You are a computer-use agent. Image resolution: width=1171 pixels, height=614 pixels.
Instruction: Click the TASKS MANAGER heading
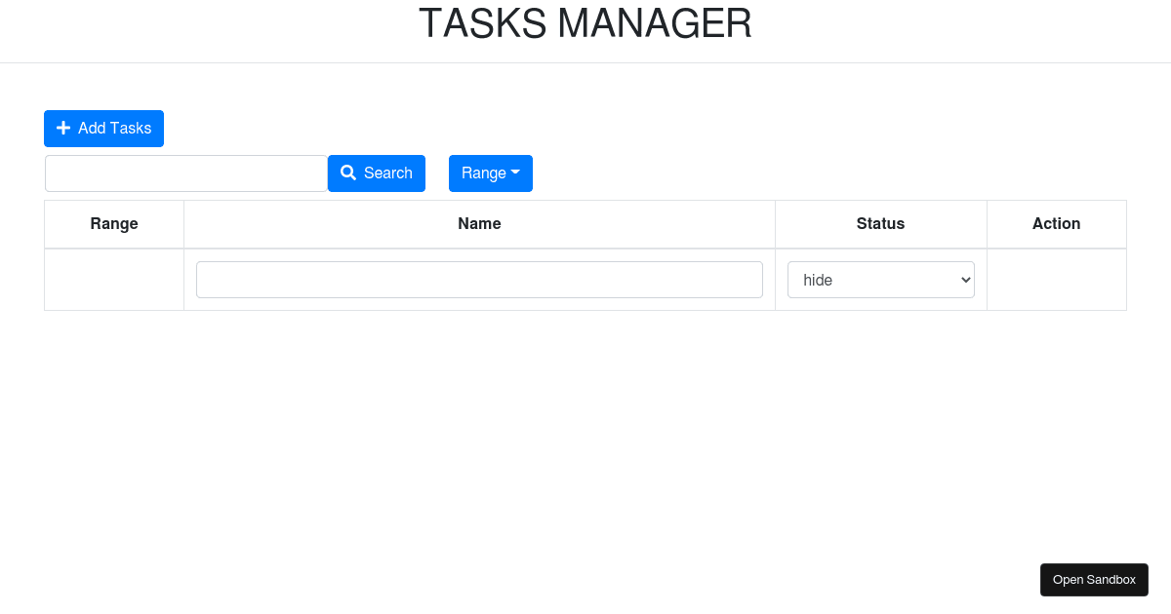(585, 24)
